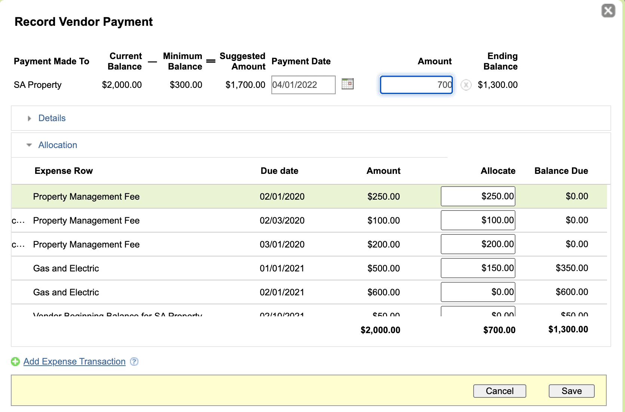Clear the payment amount with the X icon
The width and height of the screenshot is (625, 412).
[466, 85]
